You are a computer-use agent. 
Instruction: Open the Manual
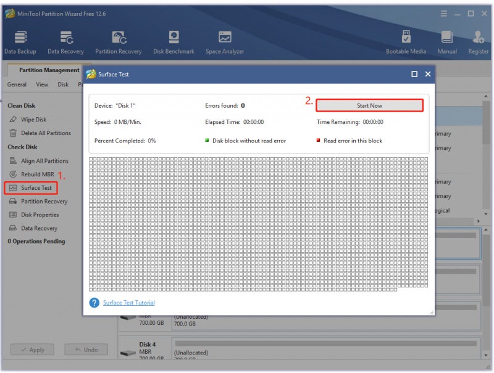[x=446, y=43]
